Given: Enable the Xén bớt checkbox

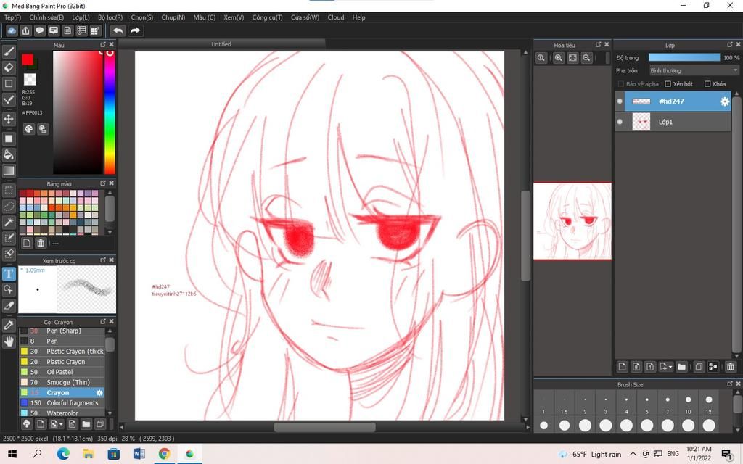Looking at the screenshot, I should click(668, 84).
